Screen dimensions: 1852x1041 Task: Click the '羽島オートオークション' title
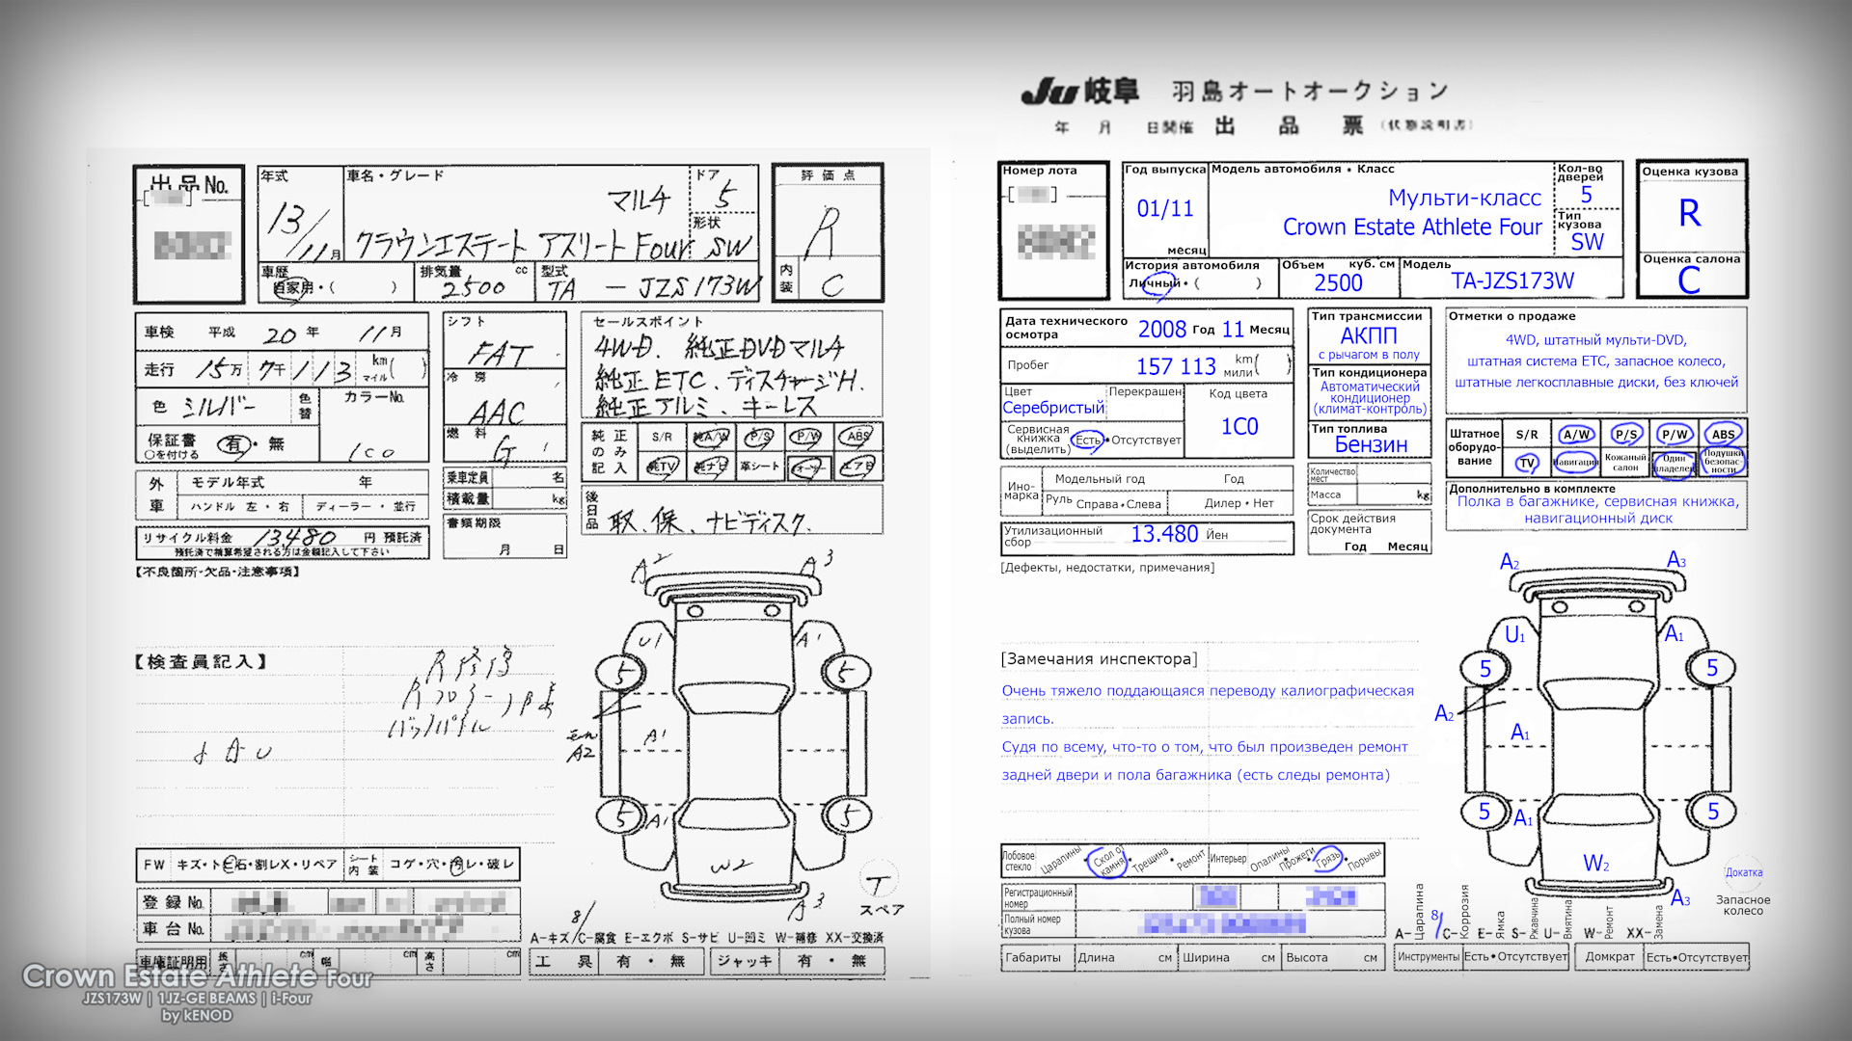[1309, 91]
